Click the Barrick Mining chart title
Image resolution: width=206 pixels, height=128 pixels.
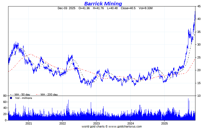point(103,4)
